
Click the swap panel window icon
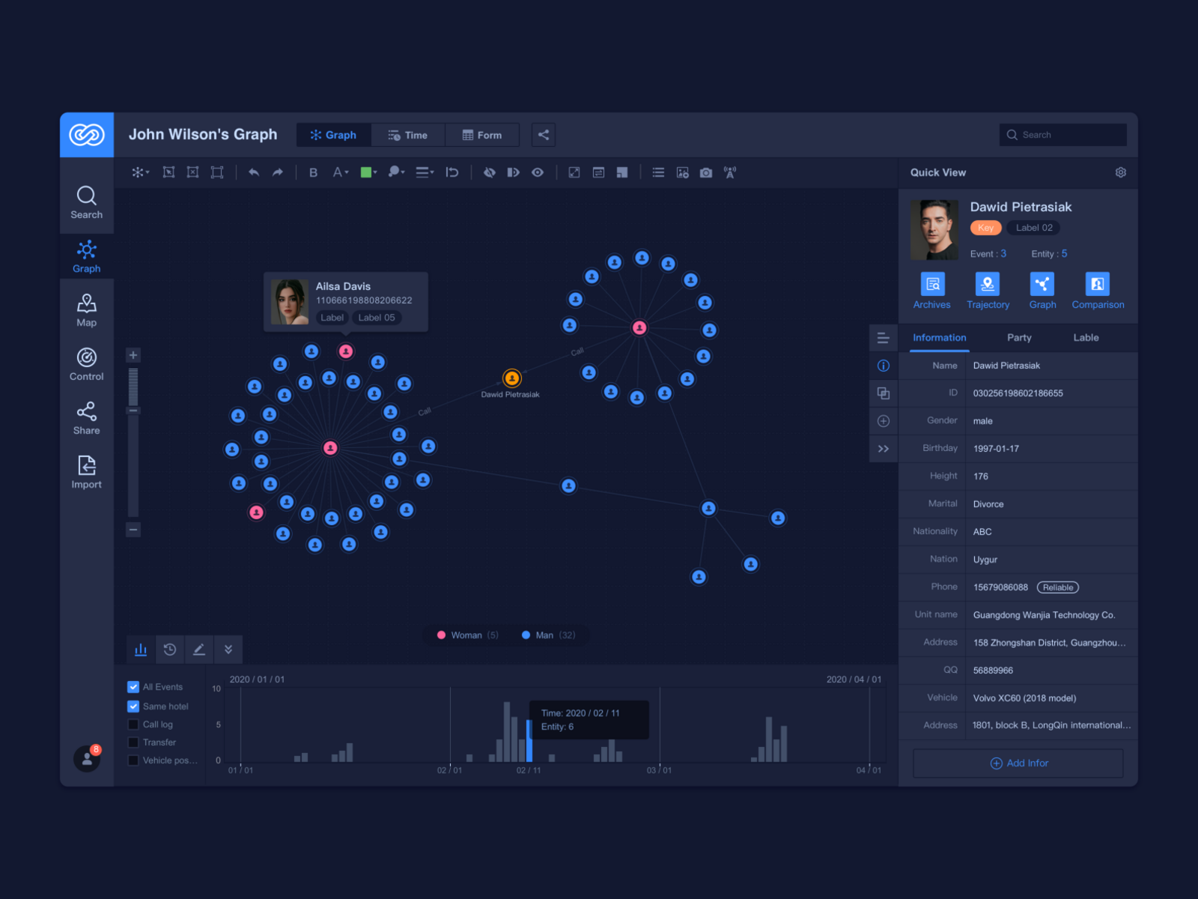tap(598, 172)
